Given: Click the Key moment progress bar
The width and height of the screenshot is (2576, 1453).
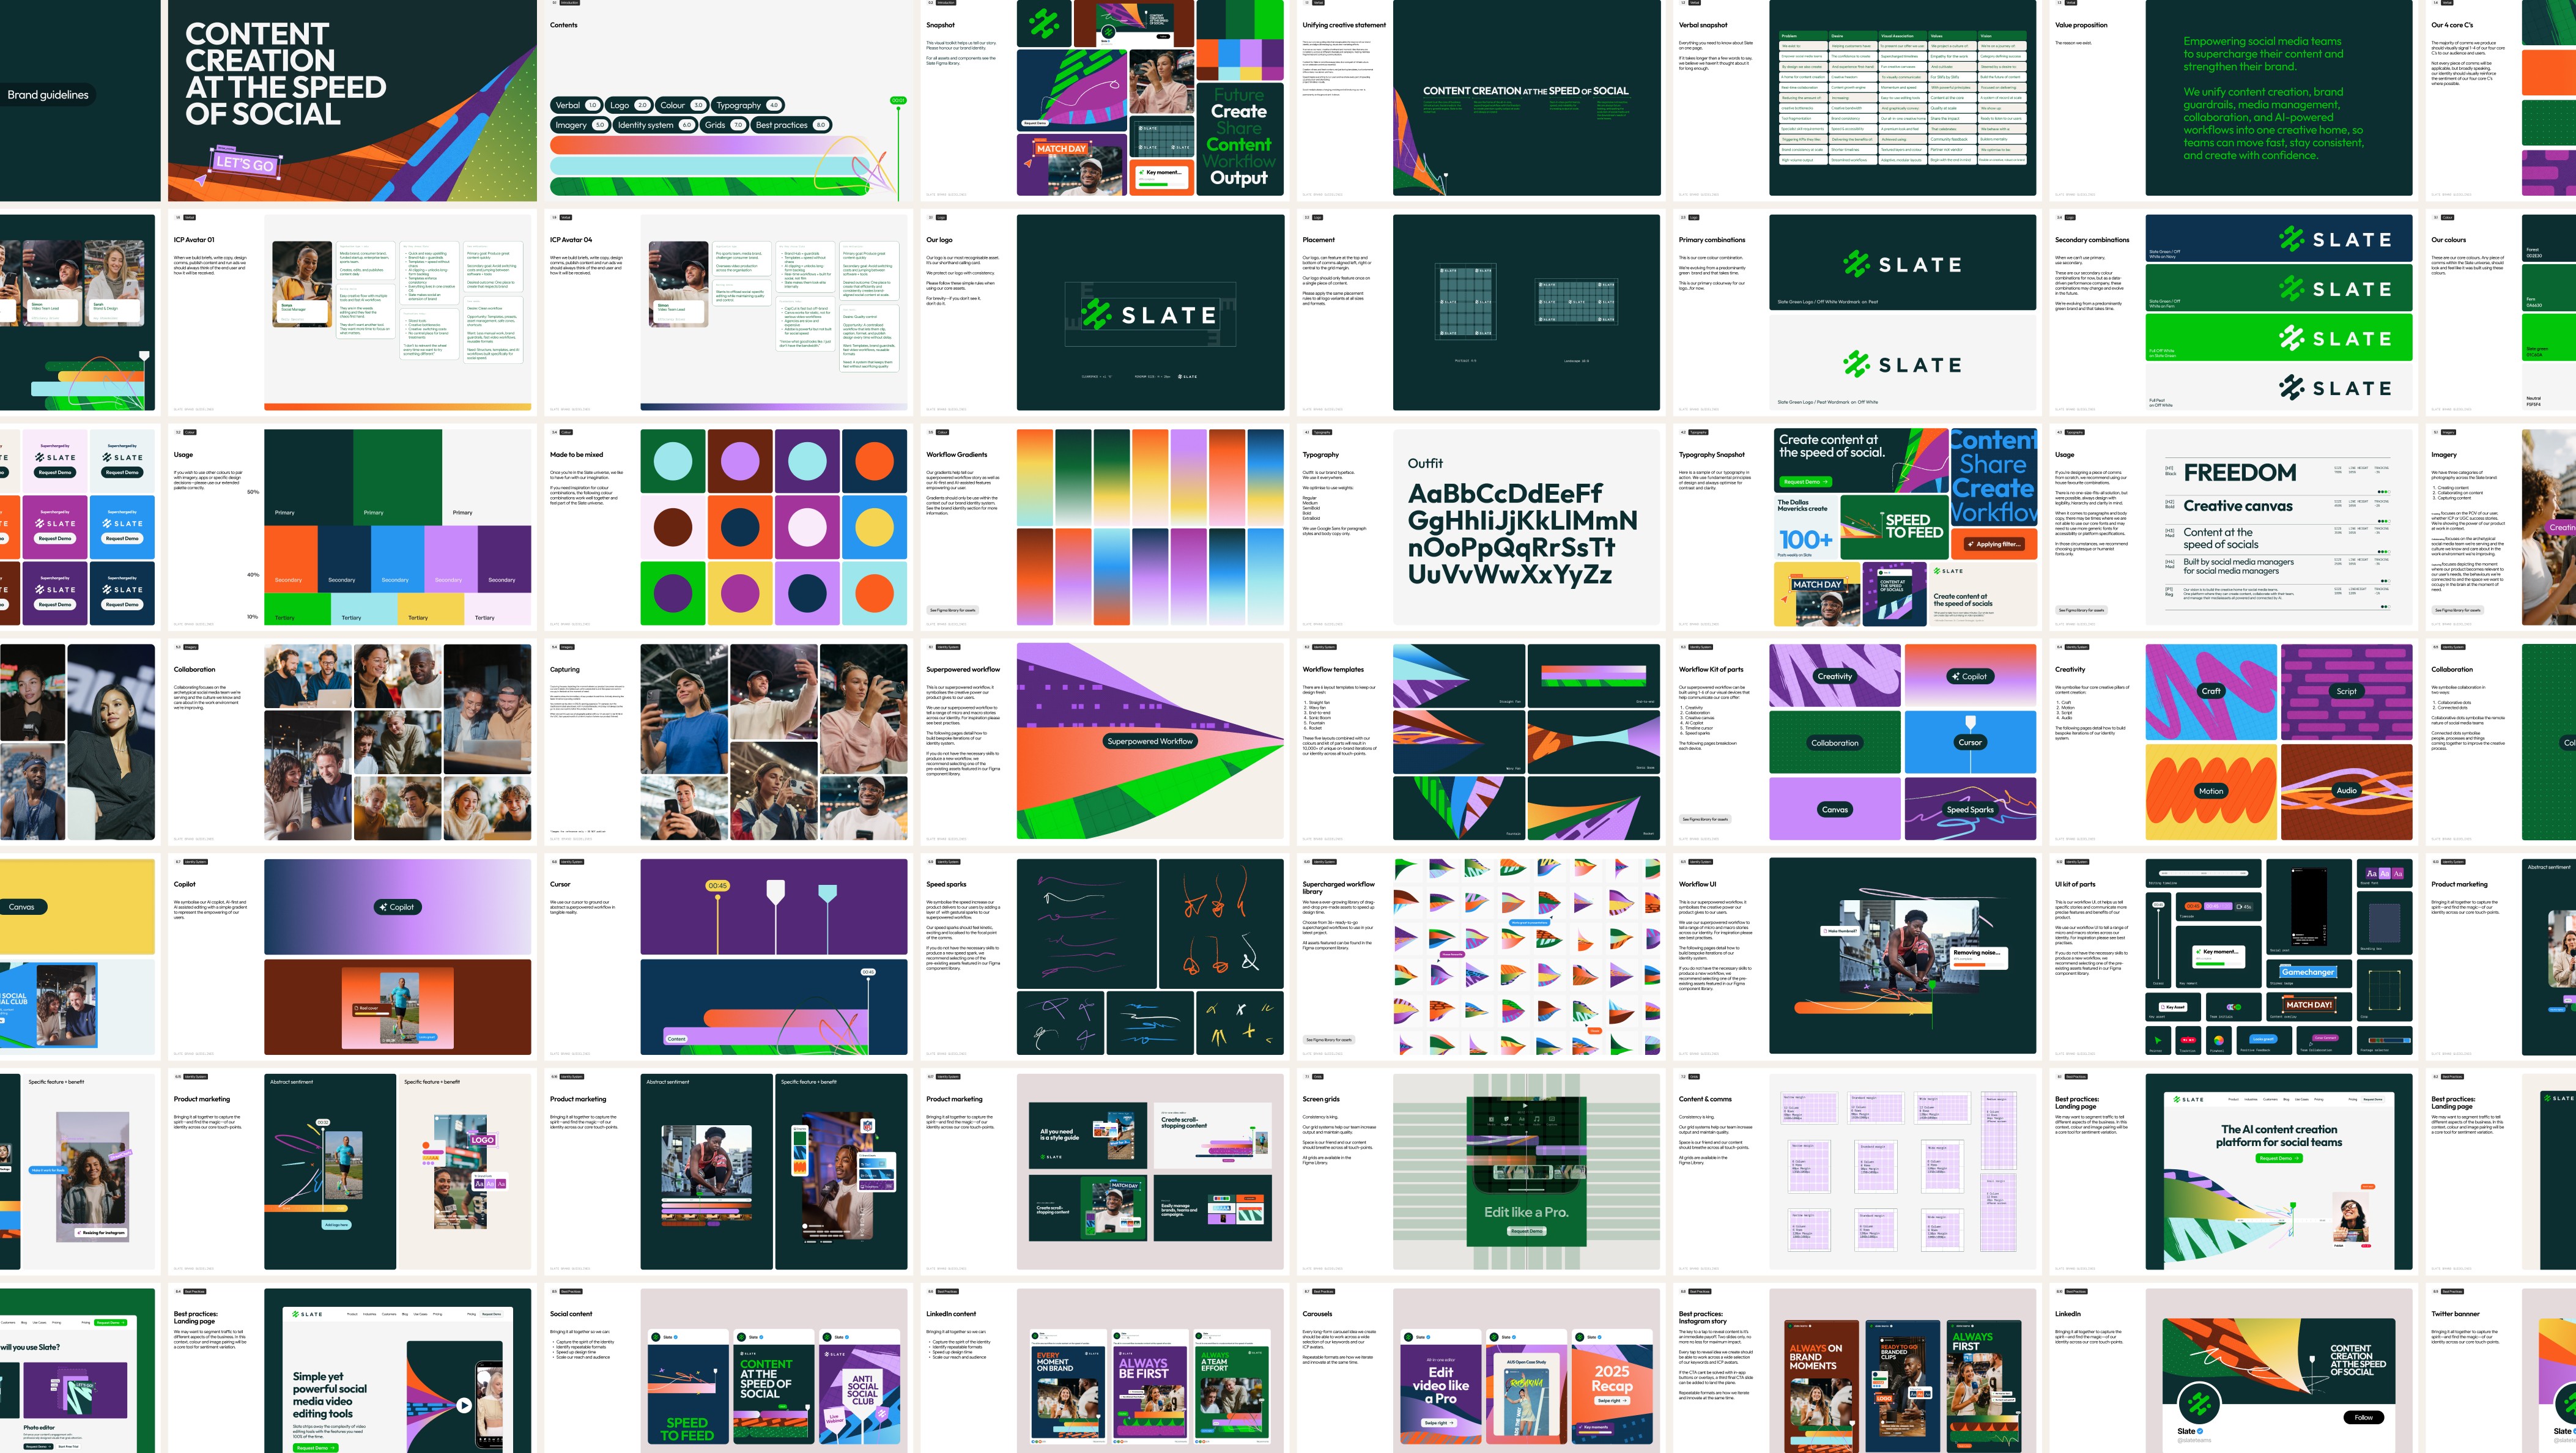Looking at the screenshot, I should pyautogui.click(x=2210, y=964).
